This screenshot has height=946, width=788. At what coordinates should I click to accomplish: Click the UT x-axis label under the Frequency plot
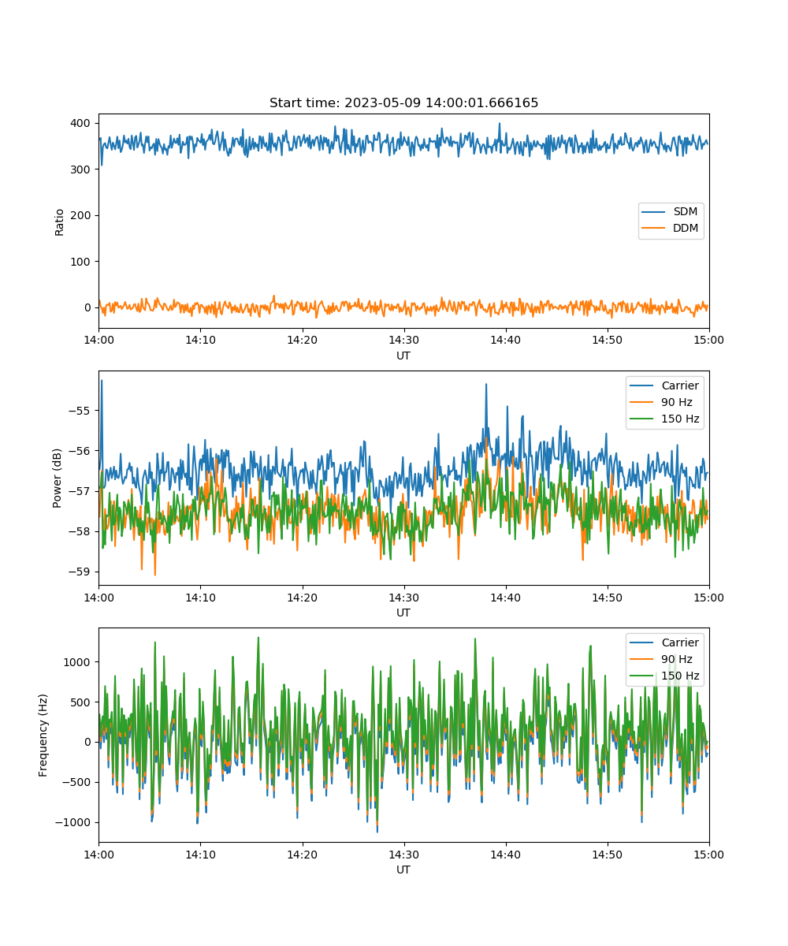pyautogui.click(x=403, y=870)
